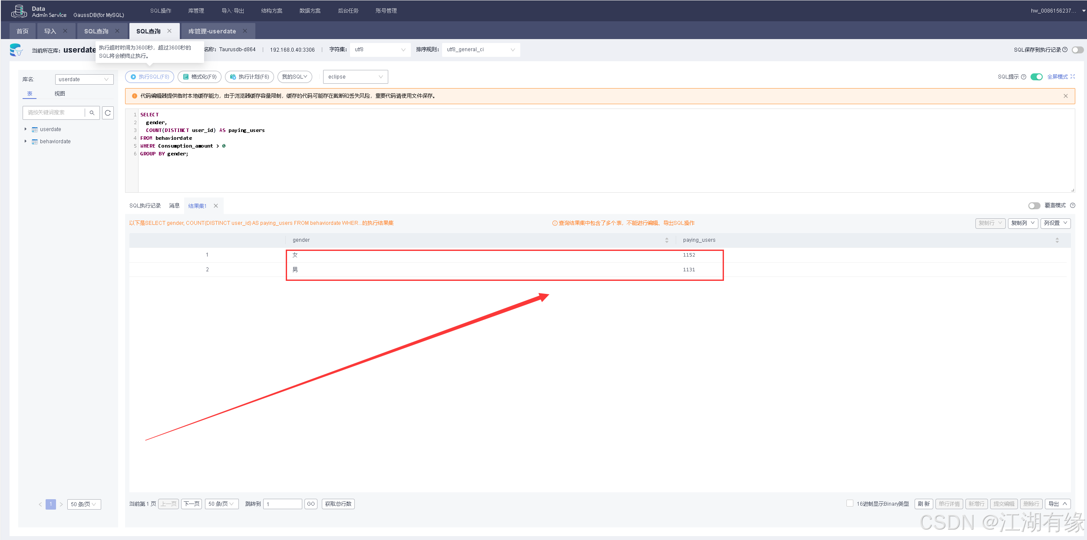Click SQL提示 help question-mark icon
Viewport: 1087px width, 540px height.
[x=1024, y=77]
